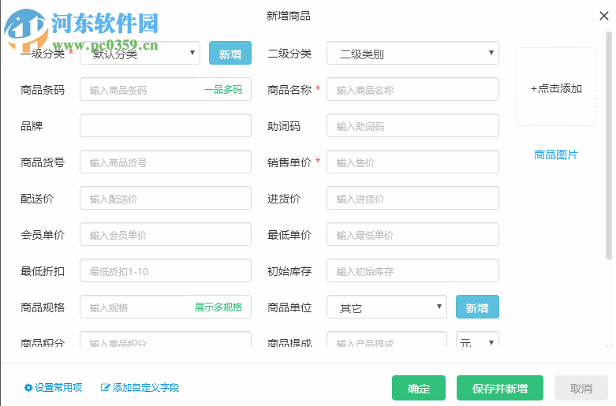Focus the 进货价 input field
The width and height of the screenshot is (616, 406).
coord(413,199)
